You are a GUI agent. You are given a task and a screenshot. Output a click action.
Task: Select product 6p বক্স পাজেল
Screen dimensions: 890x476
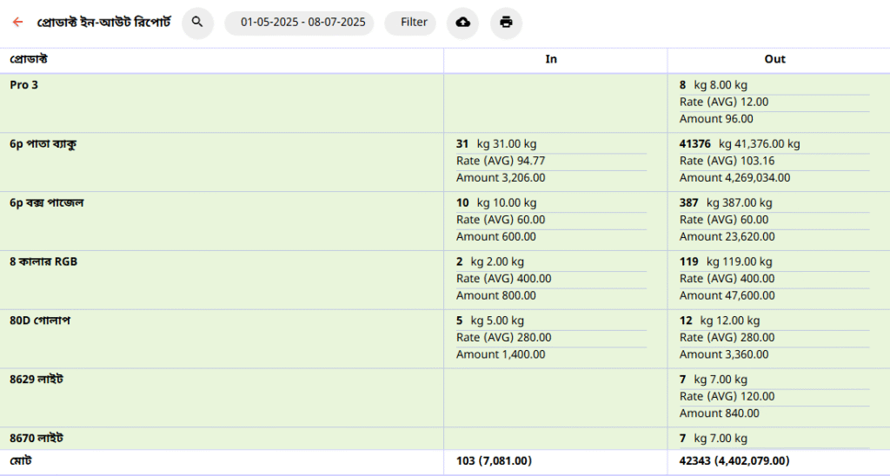click(x=47, y=203)
